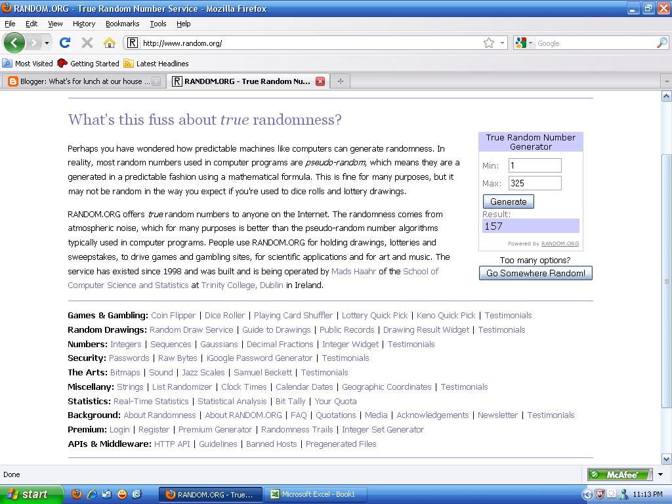This screenshot has width=672, height=504.
Task: Open the Passwords link under Security
Action: coord(129,358)
